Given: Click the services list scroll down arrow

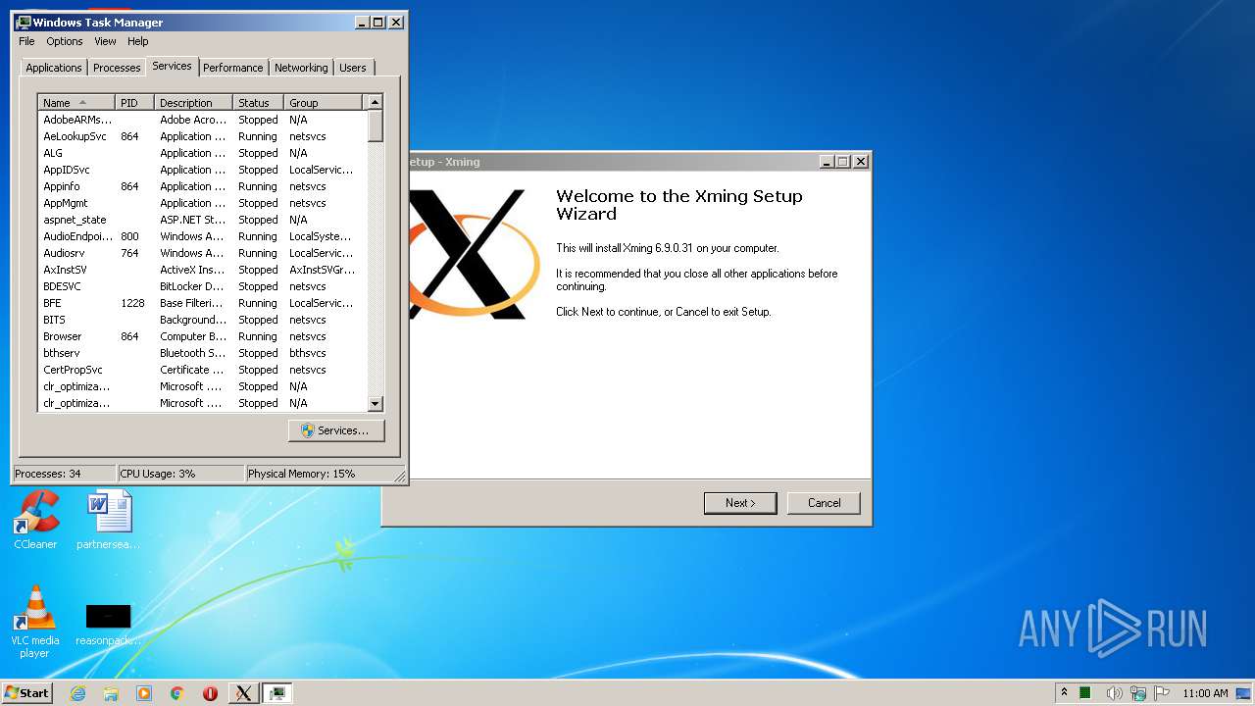Looking at the screenshot, I should (375, 404).
